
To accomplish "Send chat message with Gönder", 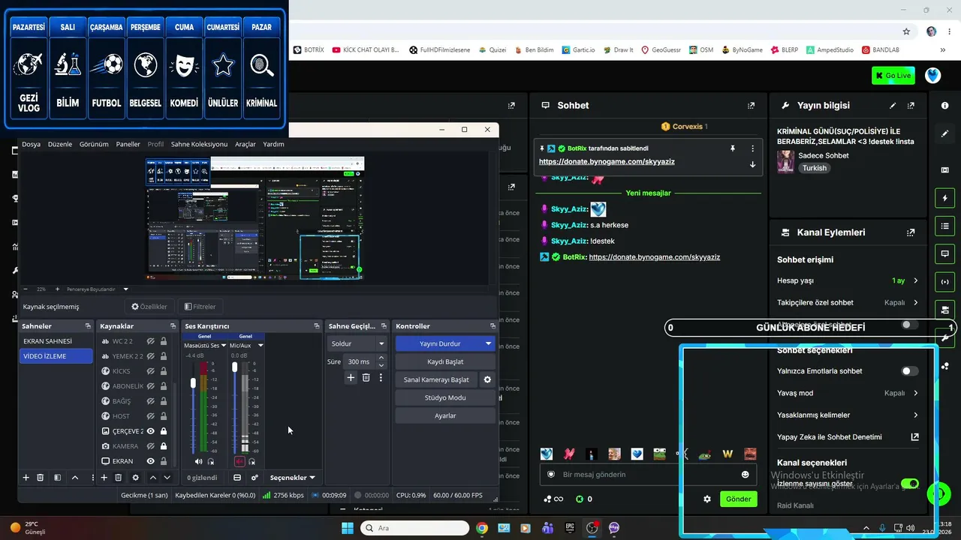I will tap(738, 499).
